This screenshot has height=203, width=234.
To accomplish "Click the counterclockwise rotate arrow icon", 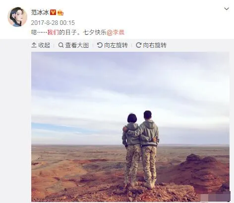I will tap(100, 45).
